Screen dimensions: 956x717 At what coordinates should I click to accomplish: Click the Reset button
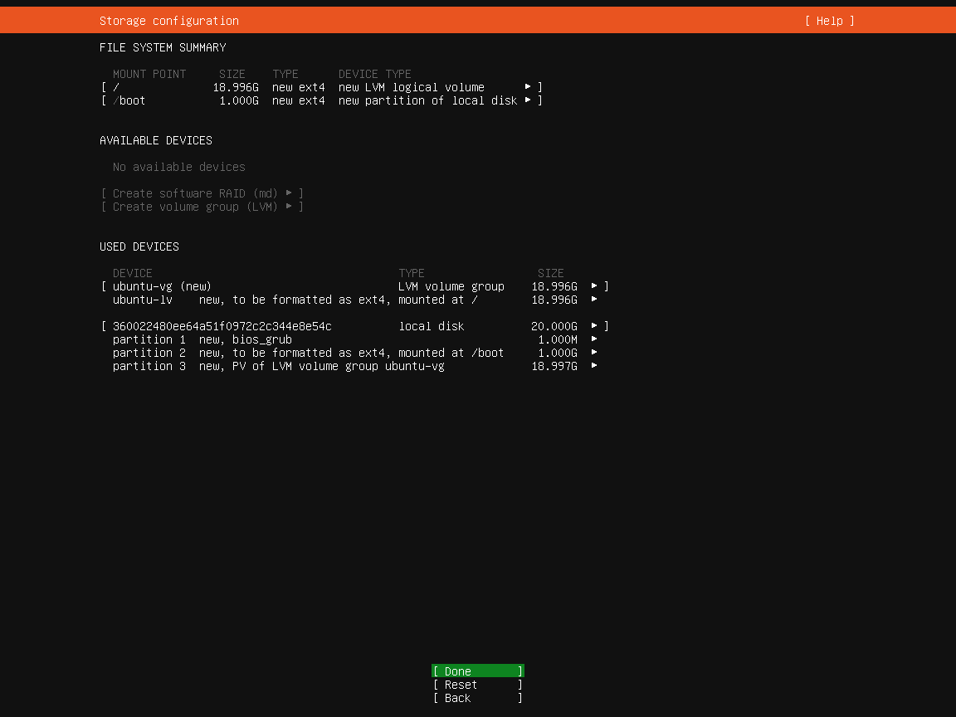tap(477, 684)
